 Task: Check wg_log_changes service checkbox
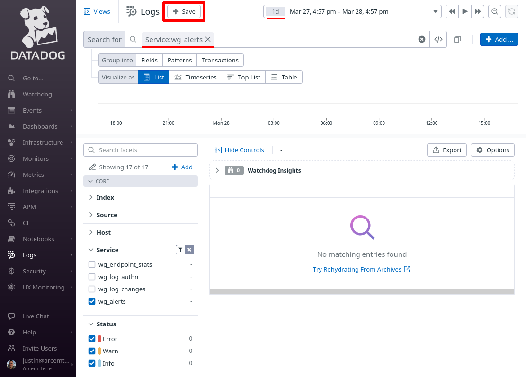91,289
